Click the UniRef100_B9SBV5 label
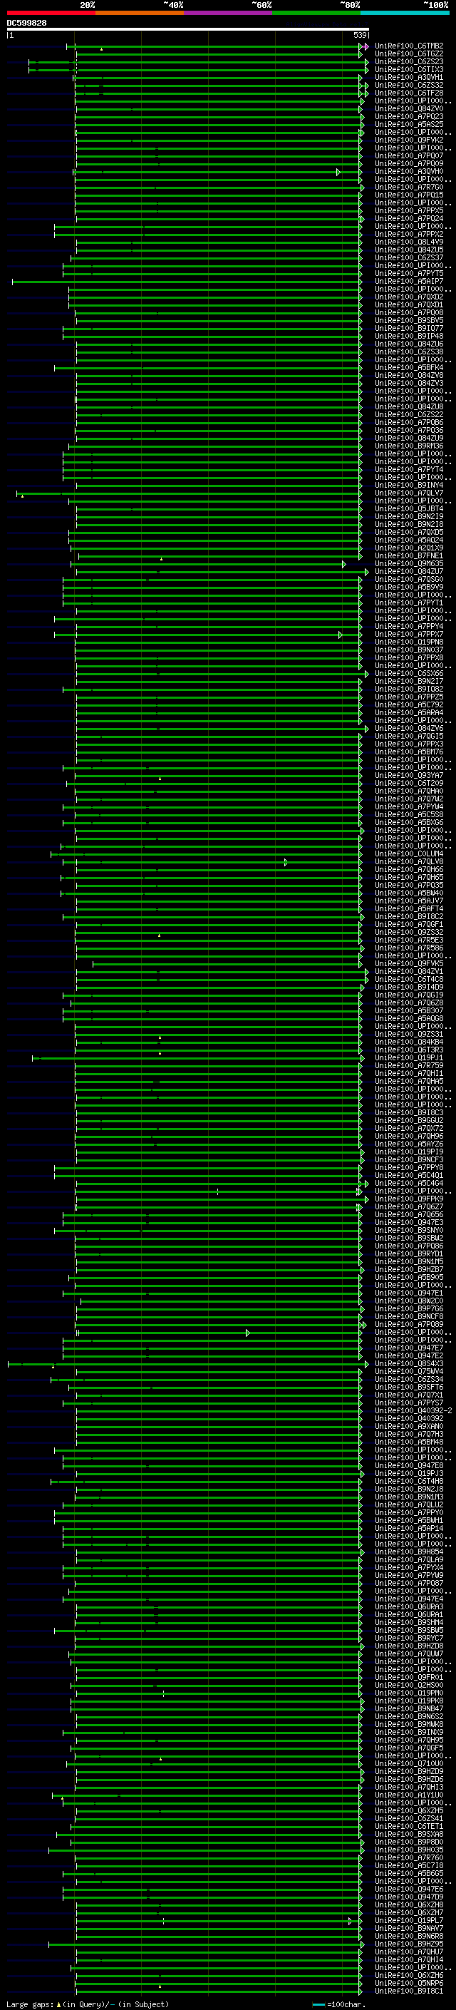This screenshot has height=2010, width=456. coord(409,320)
